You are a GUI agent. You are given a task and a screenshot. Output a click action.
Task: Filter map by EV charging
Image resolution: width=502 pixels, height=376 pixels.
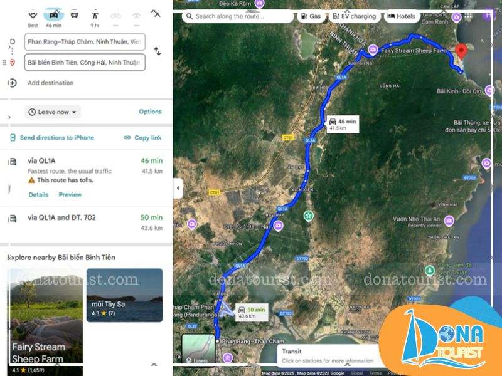coord(355,16)
